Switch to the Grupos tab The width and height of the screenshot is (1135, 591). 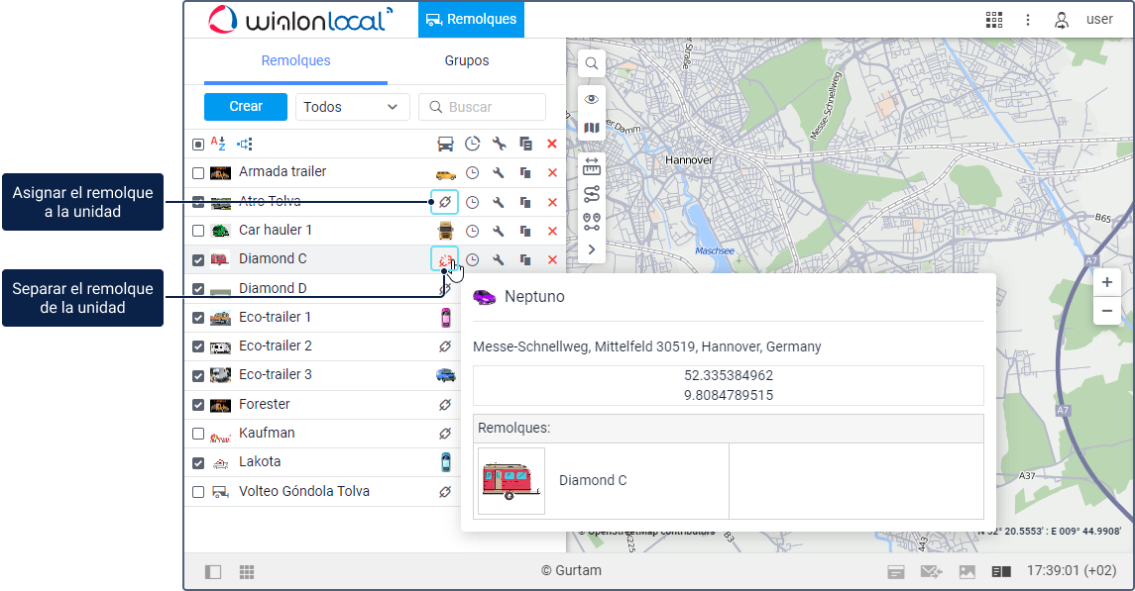click(x=466, y=60)
